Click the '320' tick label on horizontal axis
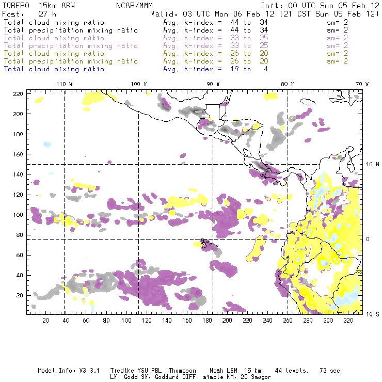Viewport: 382px width, 382px height. click(348, 321)
